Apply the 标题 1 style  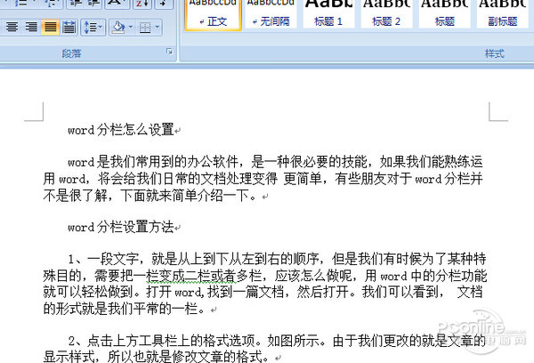coord(328,14)
